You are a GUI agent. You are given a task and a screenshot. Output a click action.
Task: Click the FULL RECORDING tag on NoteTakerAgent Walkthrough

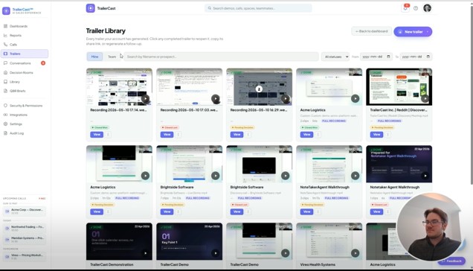pos(336,198)
